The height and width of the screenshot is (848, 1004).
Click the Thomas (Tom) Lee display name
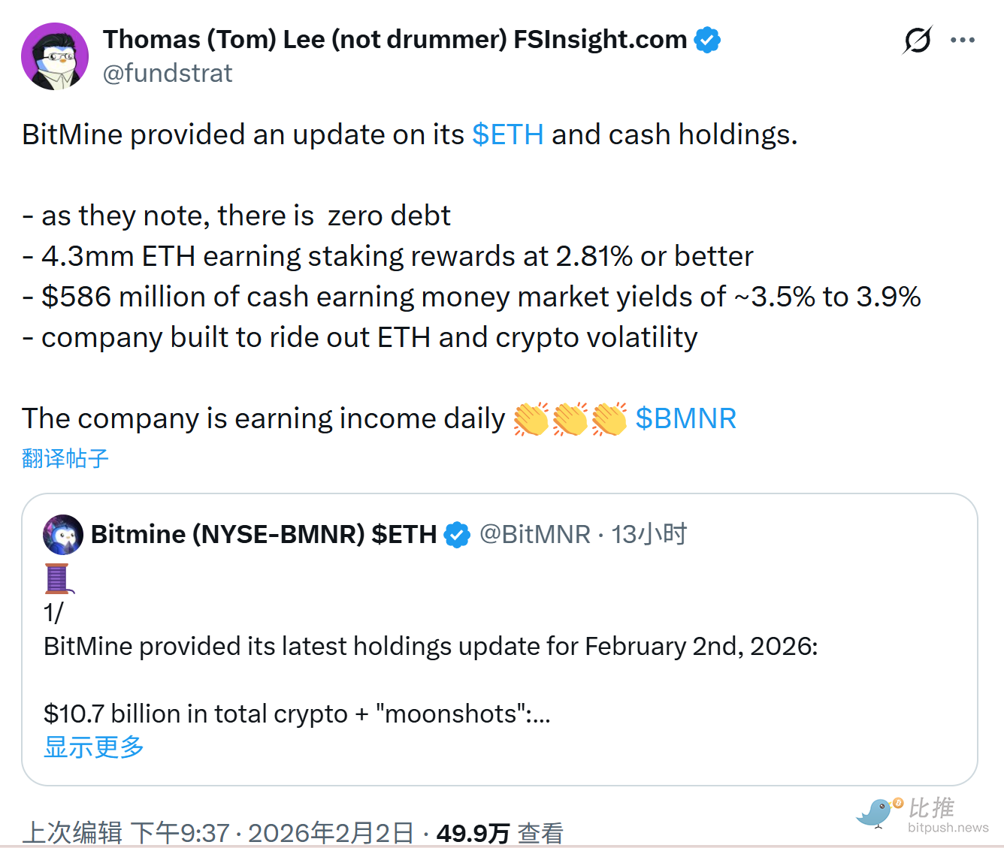coord(395,40)
